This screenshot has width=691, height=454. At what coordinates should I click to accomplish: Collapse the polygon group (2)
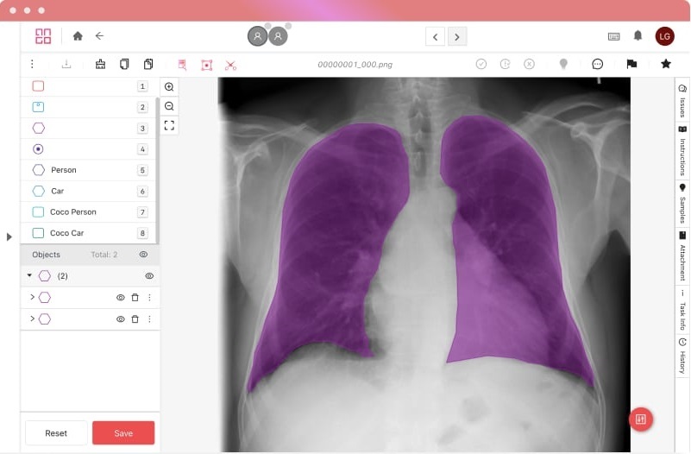point(29,276)
